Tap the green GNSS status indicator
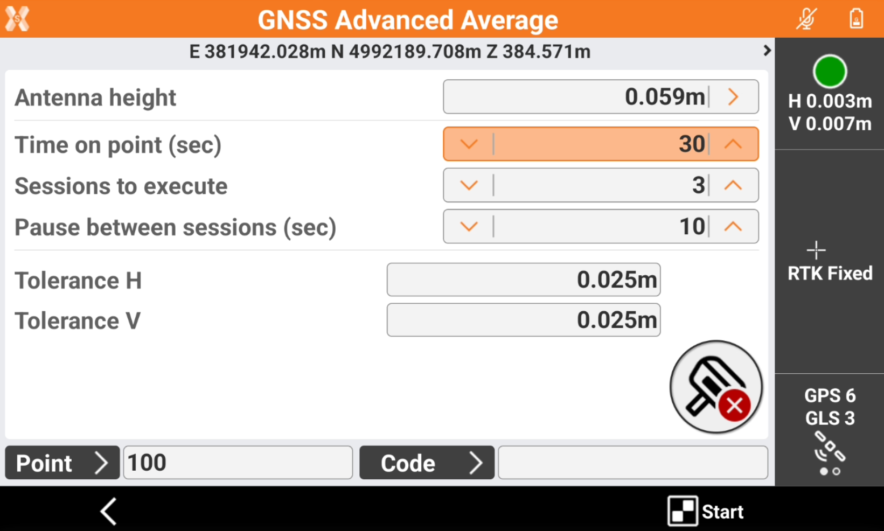 point(830,72)
